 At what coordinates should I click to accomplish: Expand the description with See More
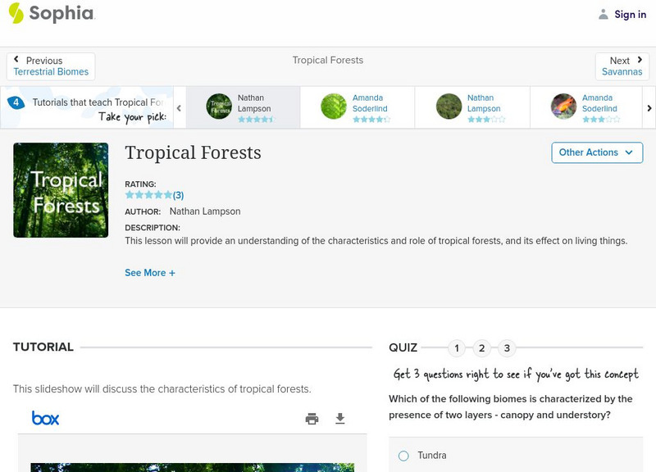coord(150,272)
